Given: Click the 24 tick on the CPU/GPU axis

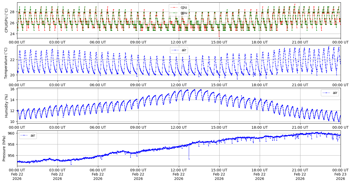Looking at the screenshot, I should pyautogui.click(x=13, y=34).
